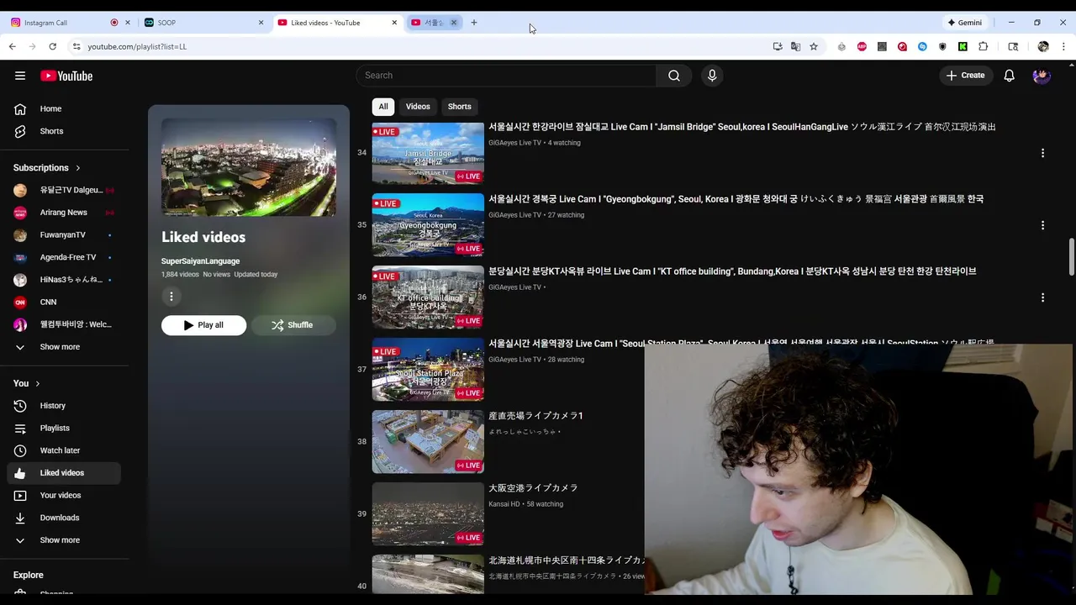Click the Kansai HD channel name

pos(504,504)
